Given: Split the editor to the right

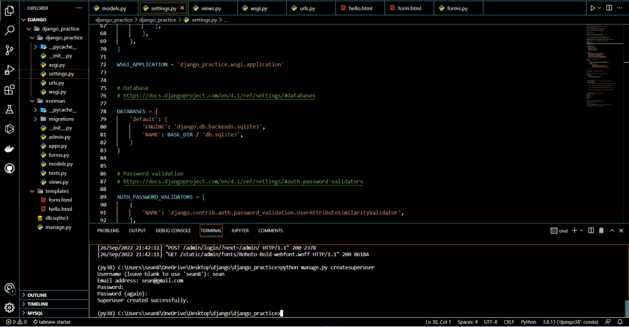Looking at the screenshot, I should point(609,8).
